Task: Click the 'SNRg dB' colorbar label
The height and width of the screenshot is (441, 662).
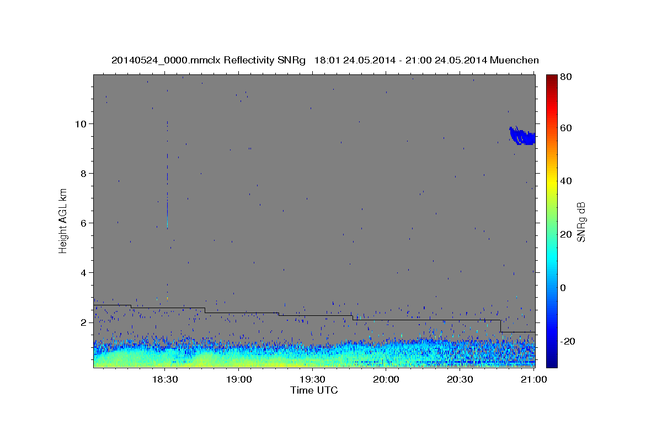Action: point(581,222)
